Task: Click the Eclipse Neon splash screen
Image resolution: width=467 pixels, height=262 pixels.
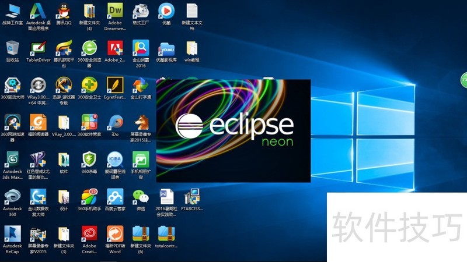Action: coord(233,130)
